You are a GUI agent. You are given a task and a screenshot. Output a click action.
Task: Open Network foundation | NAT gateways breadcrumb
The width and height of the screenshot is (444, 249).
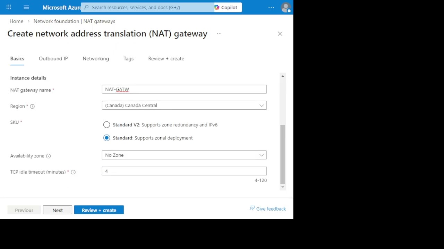click(x=74, y=21)
